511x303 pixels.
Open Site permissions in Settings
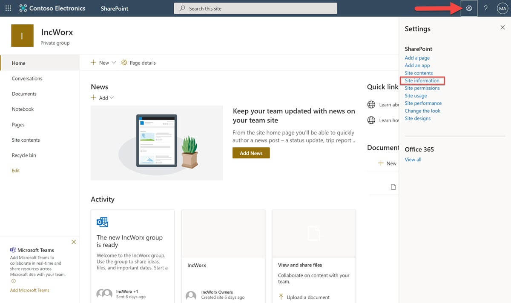[x=422, y=88]
